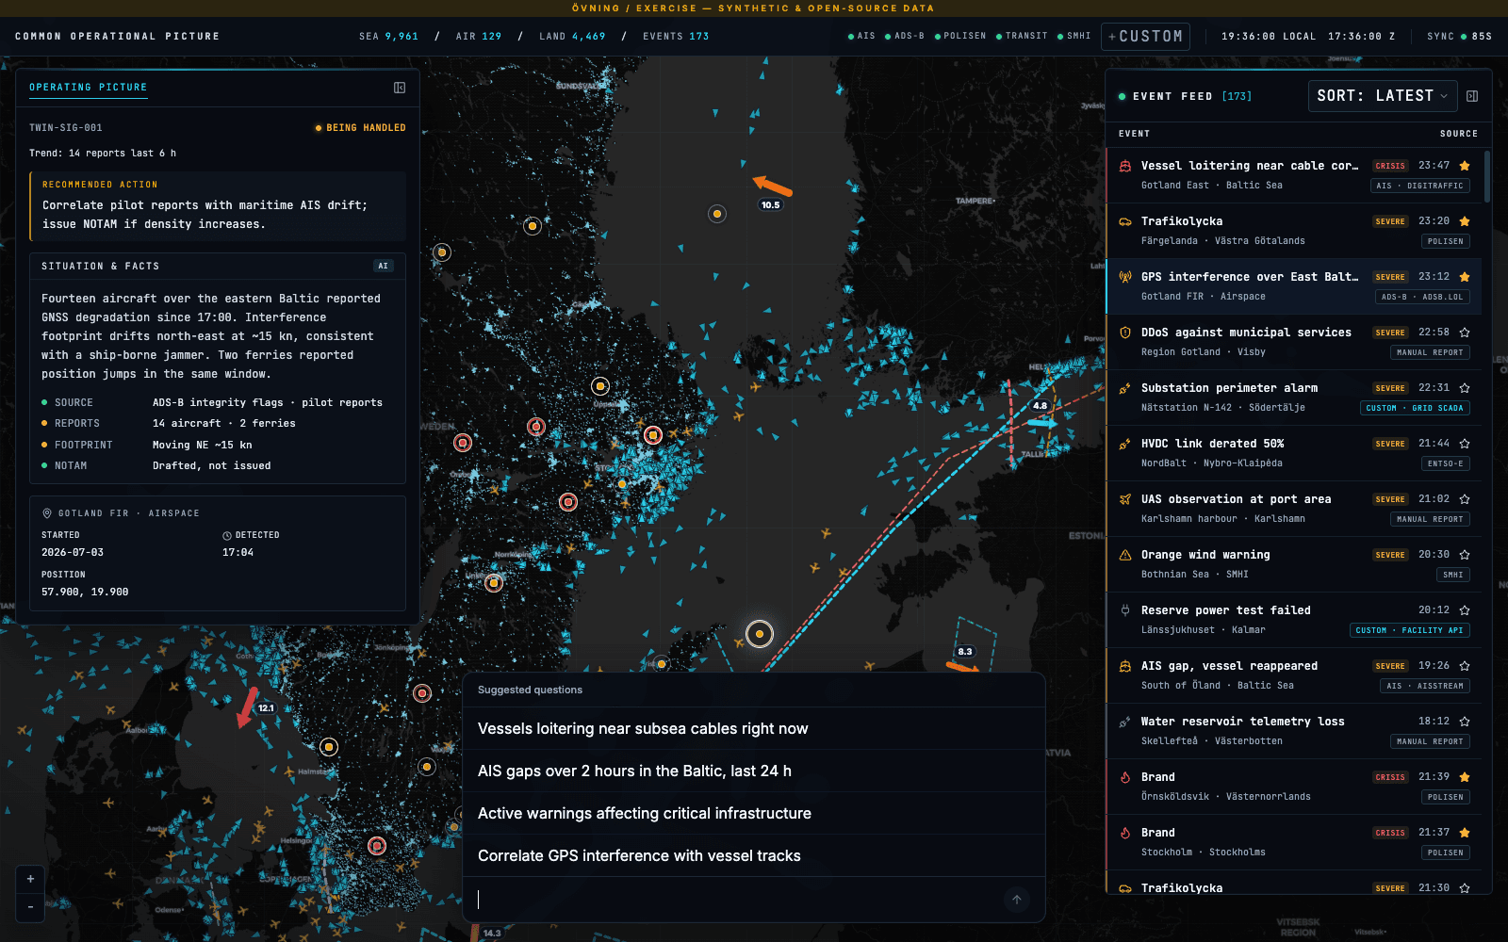Collapse the Operating Picture panel
This screenshot has width=1508, height=942.
pos(400,88)
